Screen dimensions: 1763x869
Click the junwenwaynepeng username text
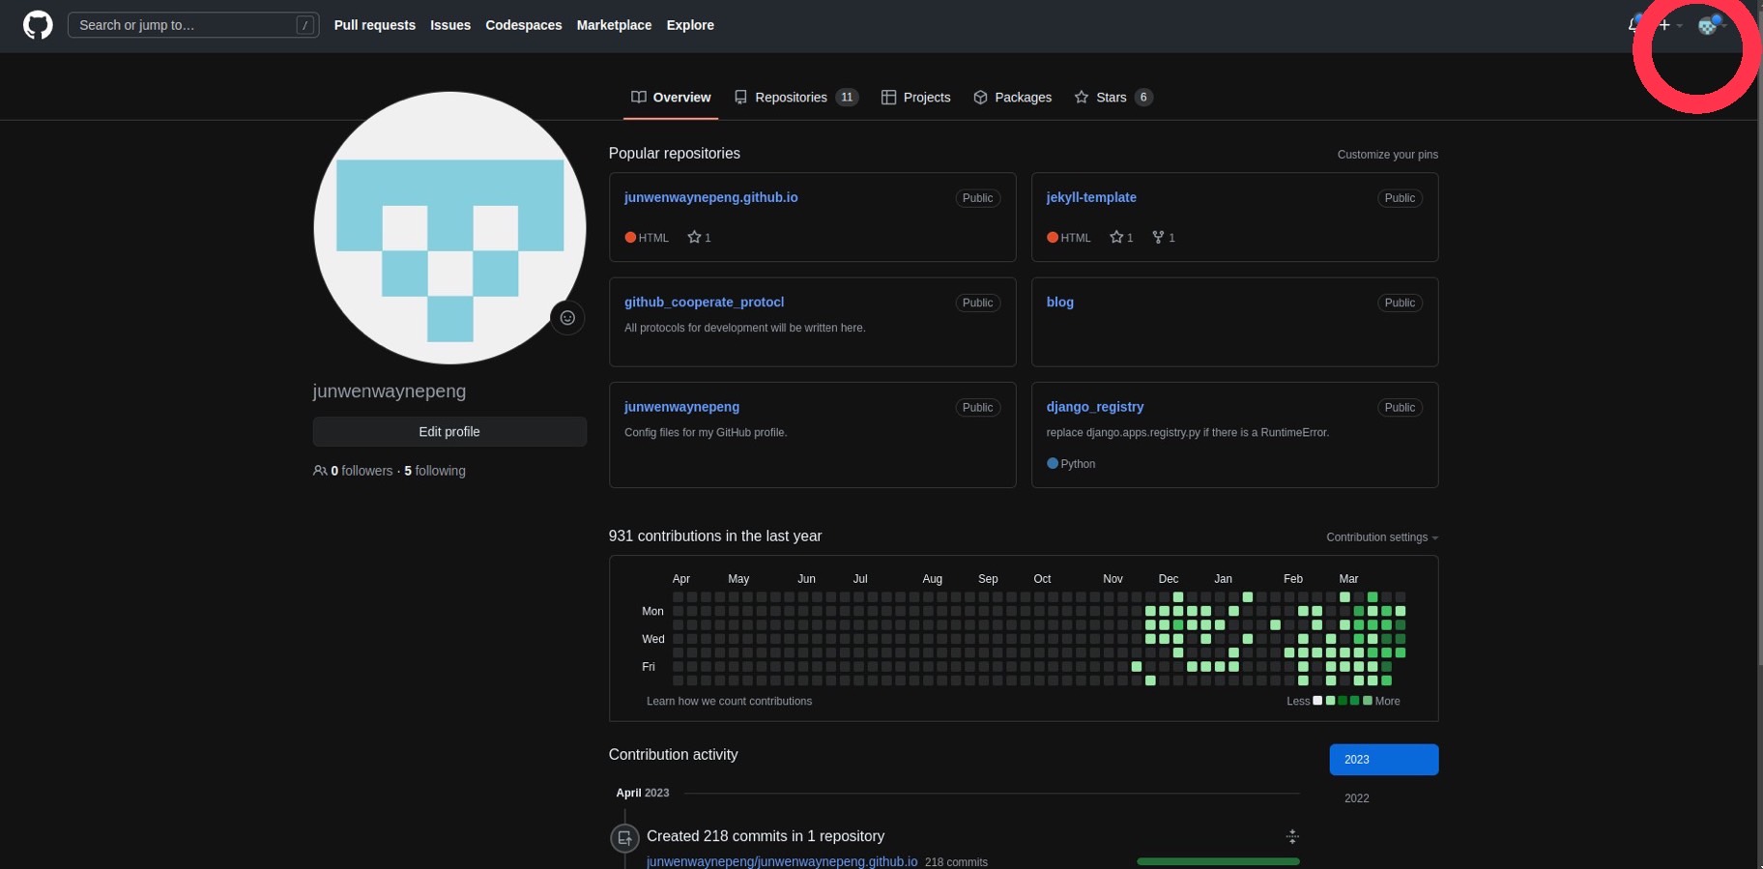click(x=390, y=391)
